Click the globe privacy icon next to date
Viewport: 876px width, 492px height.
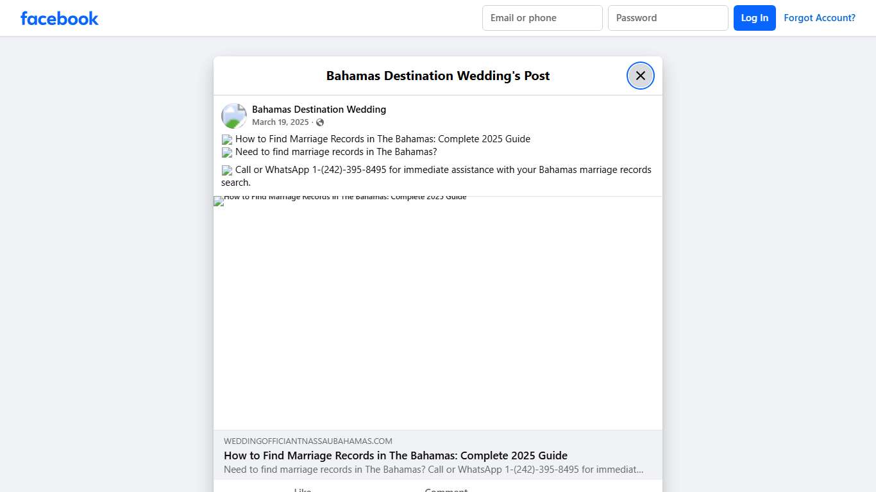point(319,122)
